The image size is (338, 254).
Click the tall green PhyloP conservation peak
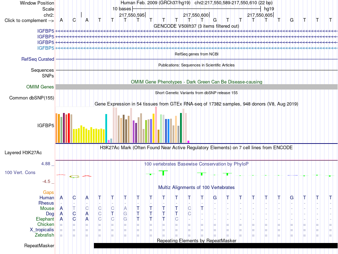pos(163,173)
